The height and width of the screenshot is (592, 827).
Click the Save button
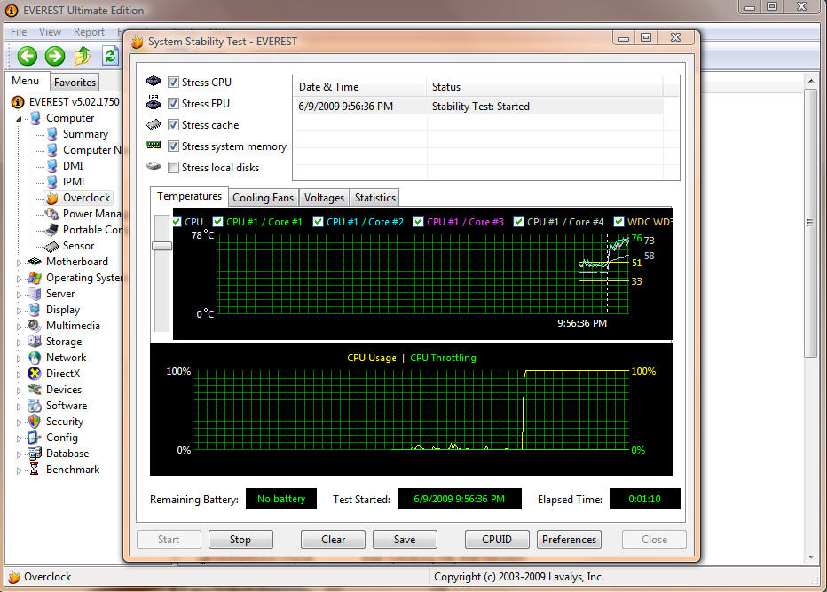click(405, 540)
